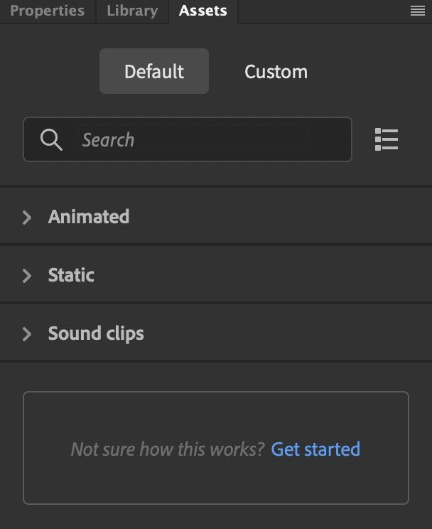Expand the Static section chevron
The height and width of the screenshot is (529, 432).
[x=27, y=276]
